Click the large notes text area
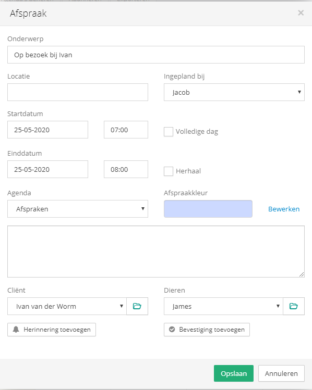312x390 pixels. coord(156,251)
